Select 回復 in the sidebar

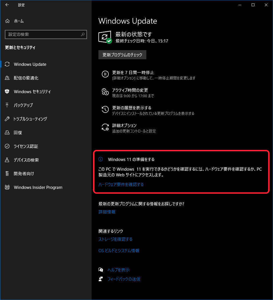(18, 132)
